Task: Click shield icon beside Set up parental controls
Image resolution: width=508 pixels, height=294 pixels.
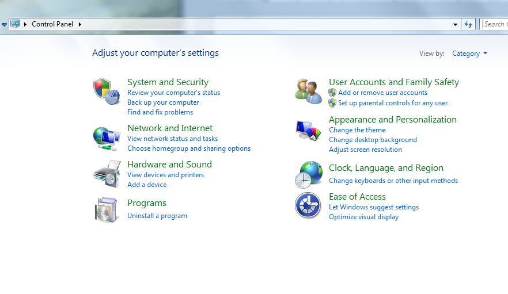Action: [332, 104]
